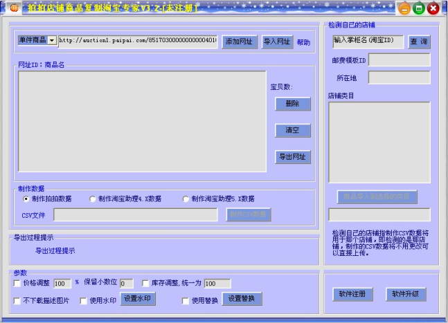This screenshot has height=323, width=448.
Task: Click the 设置替换 button
Action: (x=242, y=299)
